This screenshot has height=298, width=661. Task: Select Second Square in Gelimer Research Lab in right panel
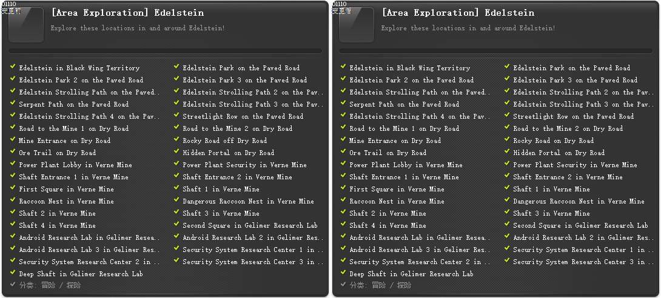[580, 225]
